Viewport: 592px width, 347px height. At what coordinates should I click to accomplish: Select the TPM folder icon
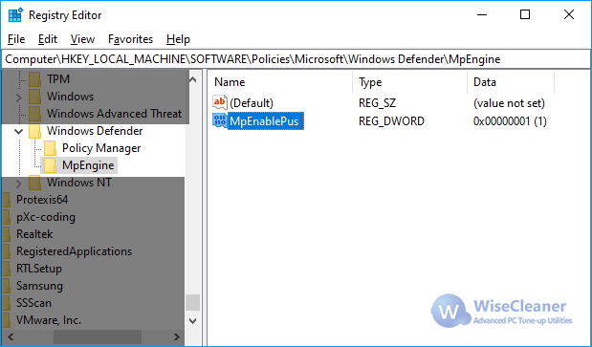[35, 79]
